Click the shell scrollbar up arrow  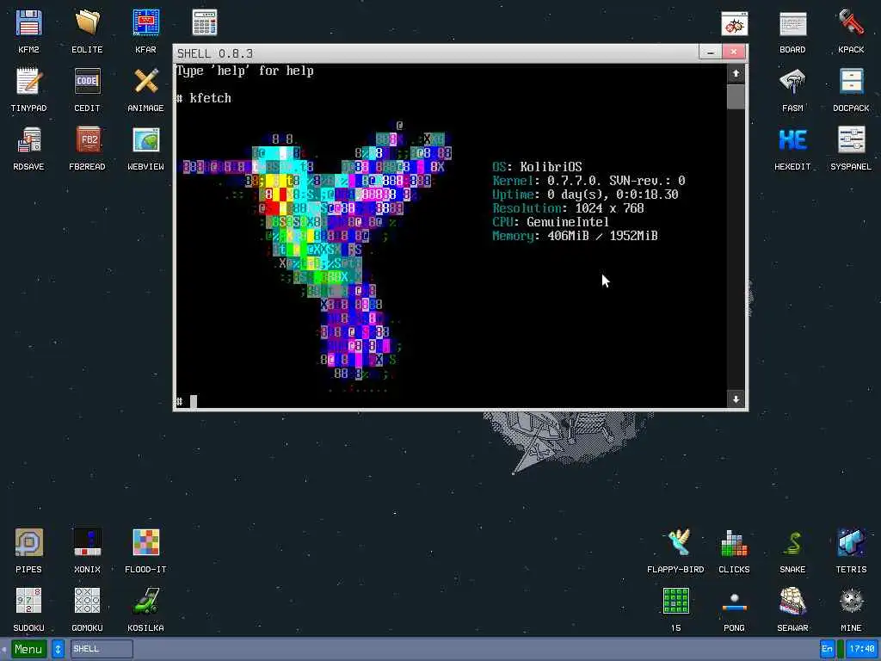[x=736, y=74]
